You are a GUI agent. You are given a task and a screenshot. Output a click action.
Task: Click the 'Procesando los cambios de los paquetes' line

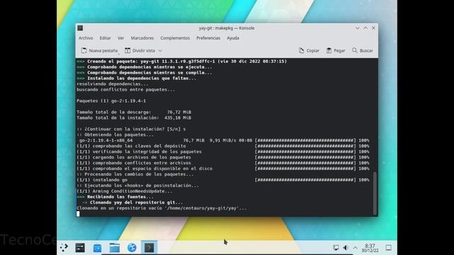135,174
